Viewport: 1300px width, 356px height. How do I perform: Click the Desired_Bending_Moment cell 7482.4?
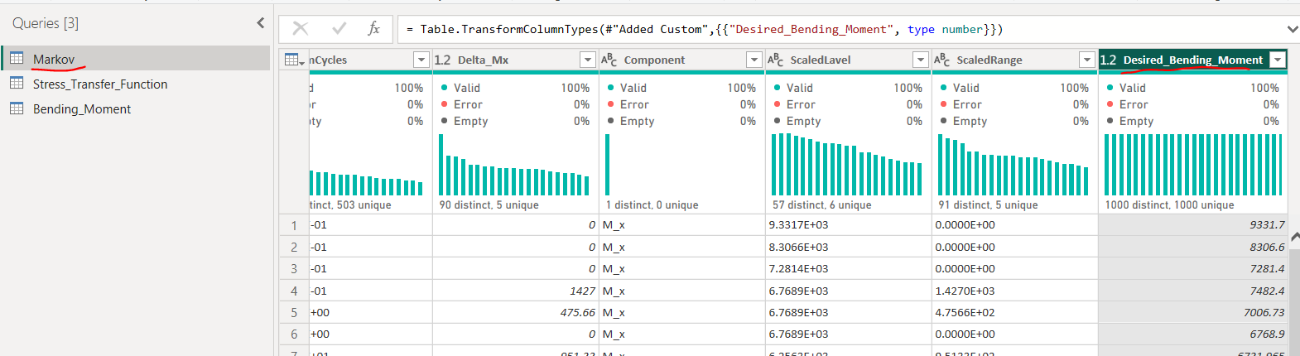click(1192, 291)
